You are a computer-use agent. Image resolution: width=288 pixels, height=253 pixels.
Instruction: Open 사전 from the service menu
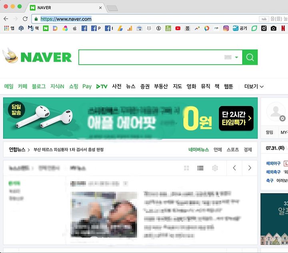tap(117, 86)
